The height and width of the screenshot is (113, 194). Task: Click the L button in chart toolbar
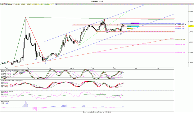[x=2, y=4]
